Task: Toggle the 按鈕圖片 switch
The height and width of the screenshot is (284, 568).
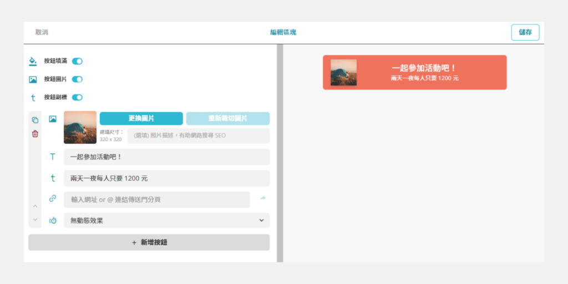Action: pyautogui.click(x=77, y=79)
